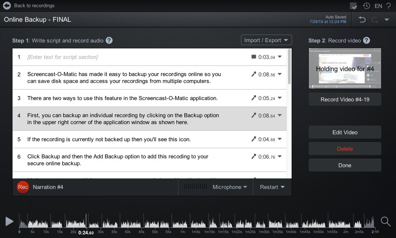
Task: Start recording with the red Rec button
Action: pyautogui.click(x=23, y=187)
